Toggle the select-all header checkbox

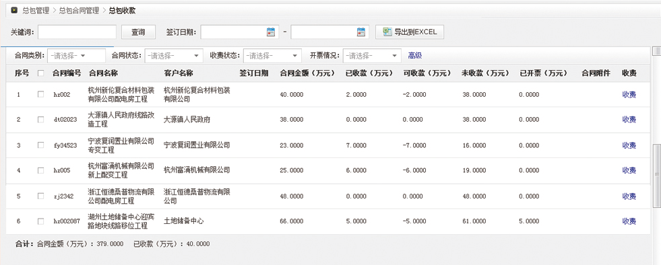coord(40,73)
